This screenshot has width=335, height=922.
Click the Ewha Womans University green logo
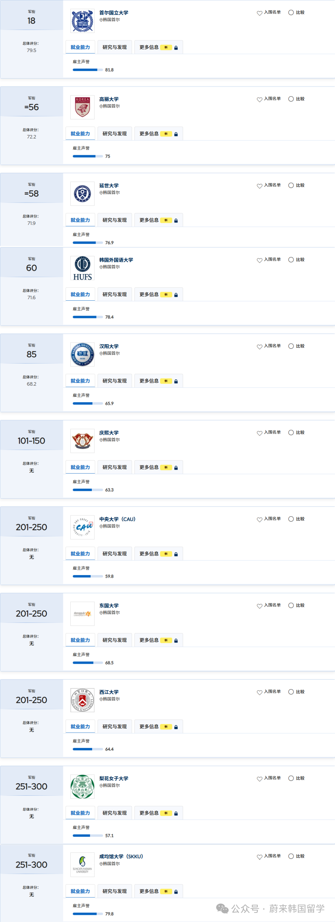tap(82, 787)
